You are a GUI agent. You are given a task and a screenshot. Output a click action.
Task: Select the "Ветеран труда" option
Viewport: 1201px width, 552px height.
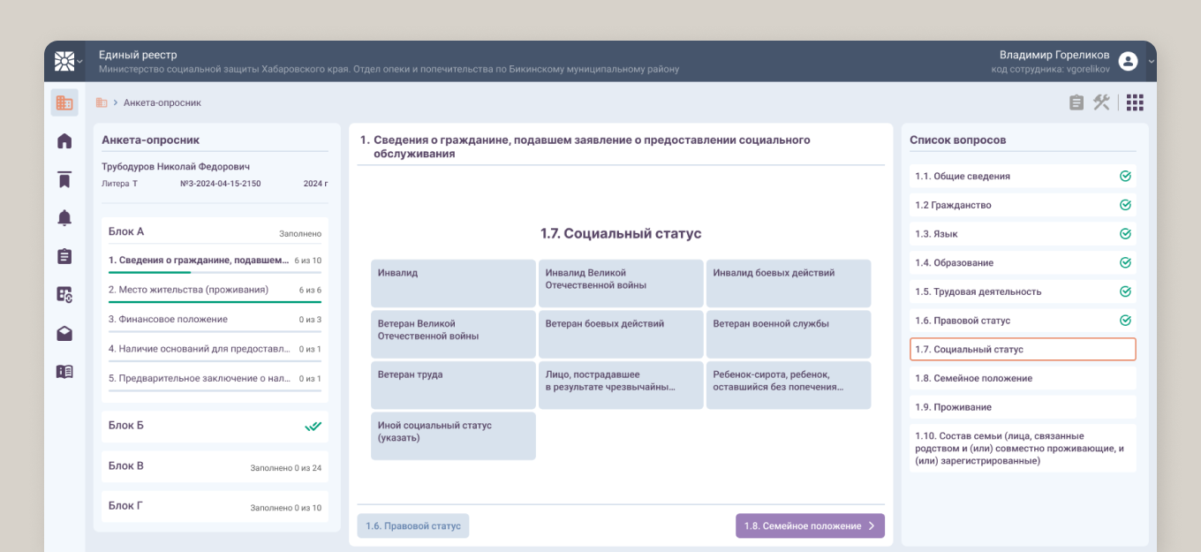(453, 384)
